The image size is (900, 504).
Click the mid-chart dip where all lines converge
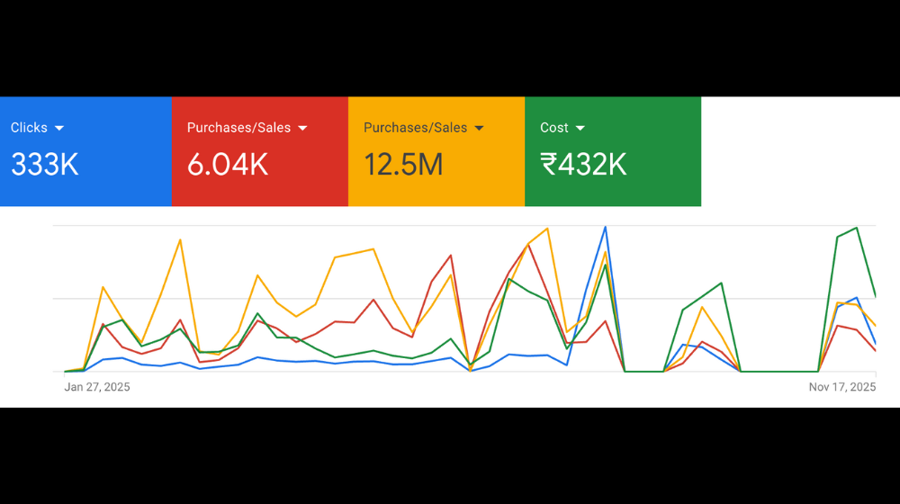click(x=470, y=367)
